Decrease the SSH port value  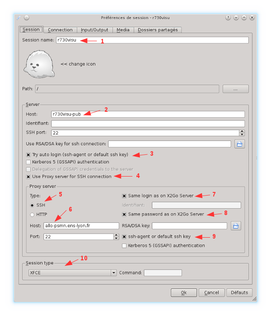pyautogui.click(x=242, y=134)
